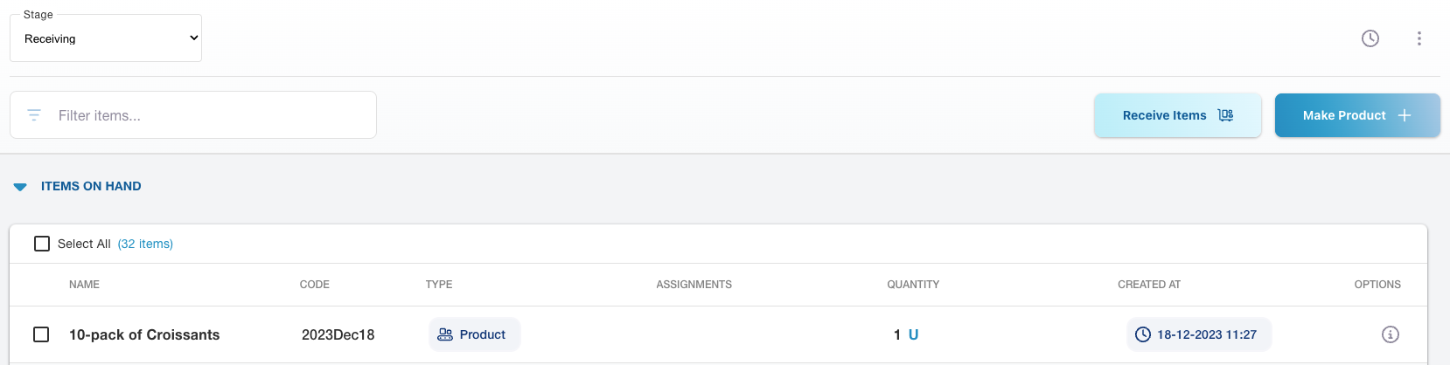The image size is (1450, 365).
Task: Click the clock icon beside 18-12-2023 11:27
Action: [1142, 334]
